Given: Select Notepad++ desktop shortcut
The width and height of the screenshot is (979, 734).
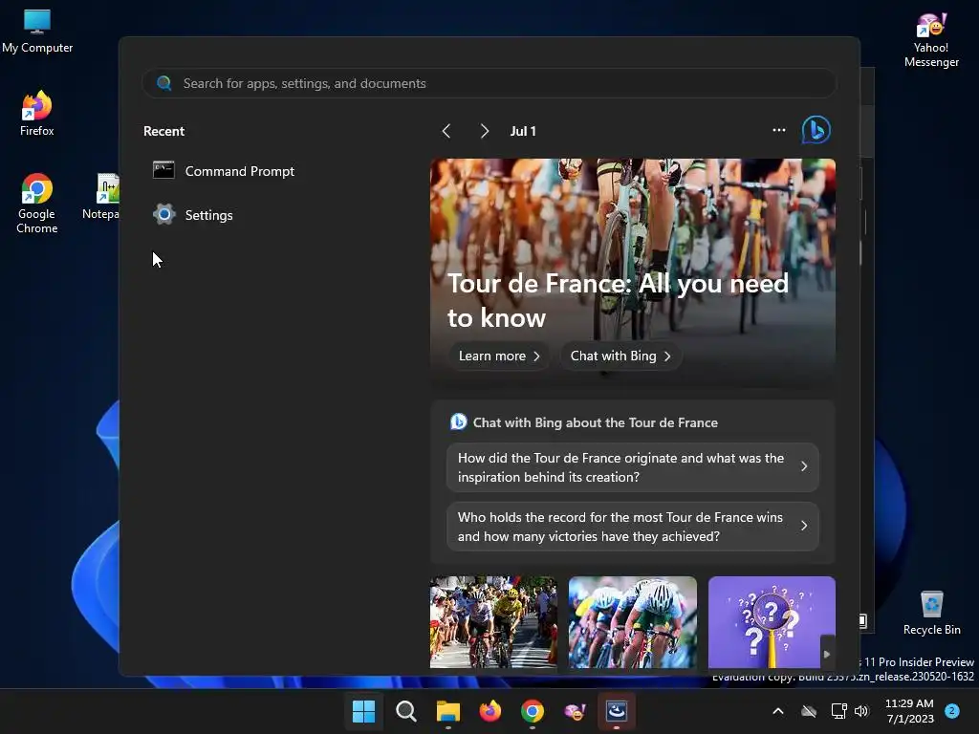Looking at the screenshot, I should 100,197.
